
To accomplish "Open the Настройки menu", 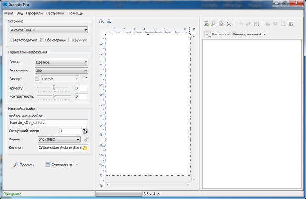I will tap(55, 13).
